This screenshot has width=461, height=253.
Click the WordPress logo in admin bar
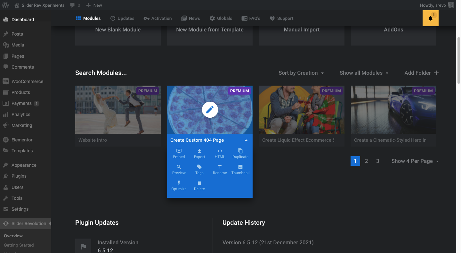pos(5,5)
